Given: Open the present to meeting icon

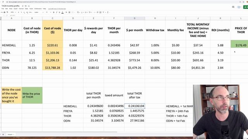Looking at the screenshot, I should point(239,7).
